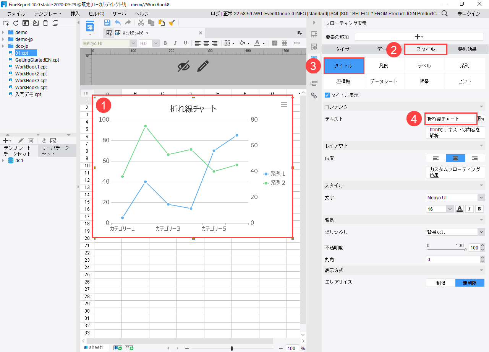Cut selection with the scissors icon
Image resolution: width=489 pixels, height=352 pixels.
click(141, 23)
